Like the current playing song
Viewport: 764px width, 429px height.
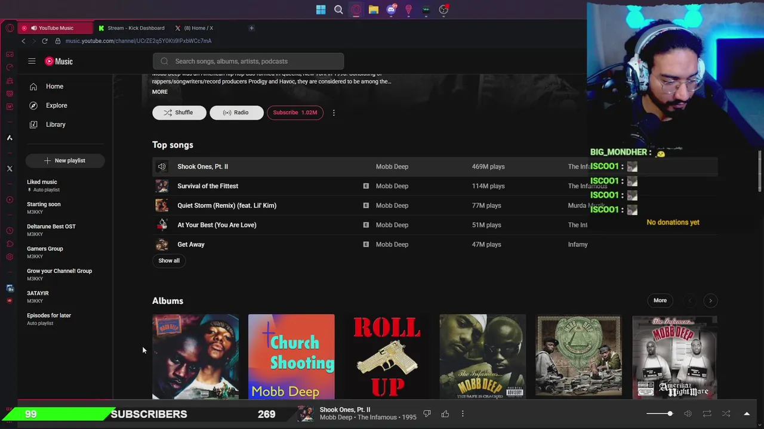[x=445, y=414]
